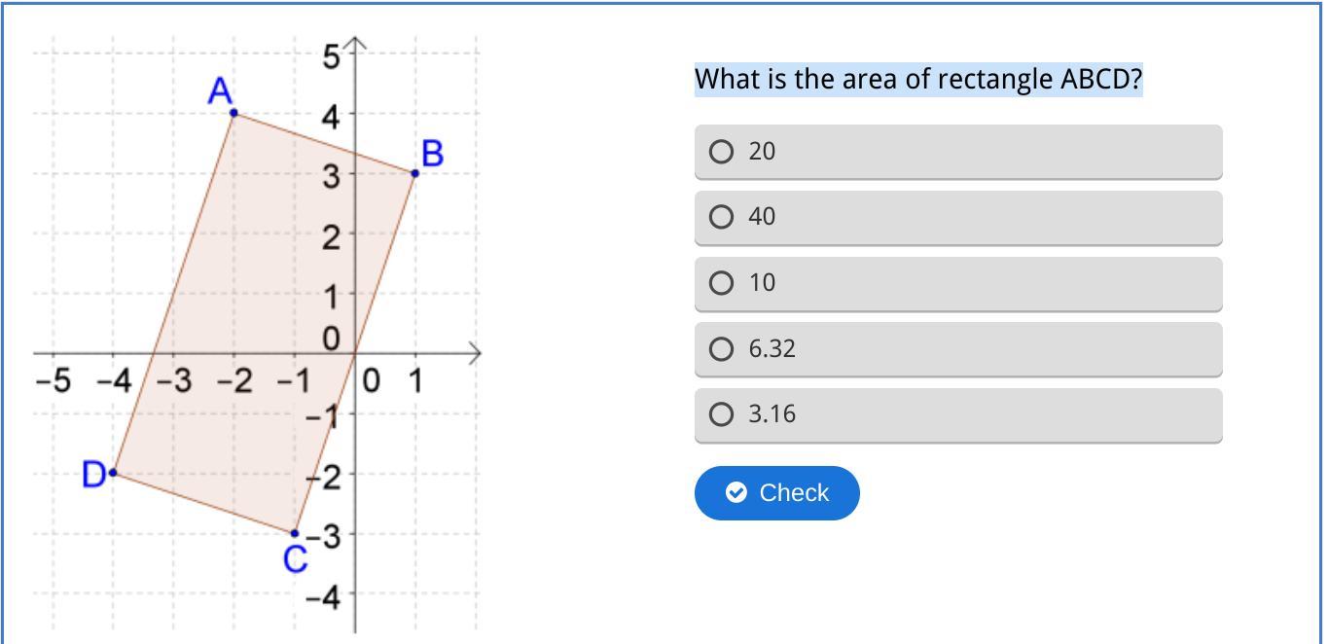This screenshot has width=1328, height=644.
Task: Click the rectangle ABCD question text
Action: [917, 79]
